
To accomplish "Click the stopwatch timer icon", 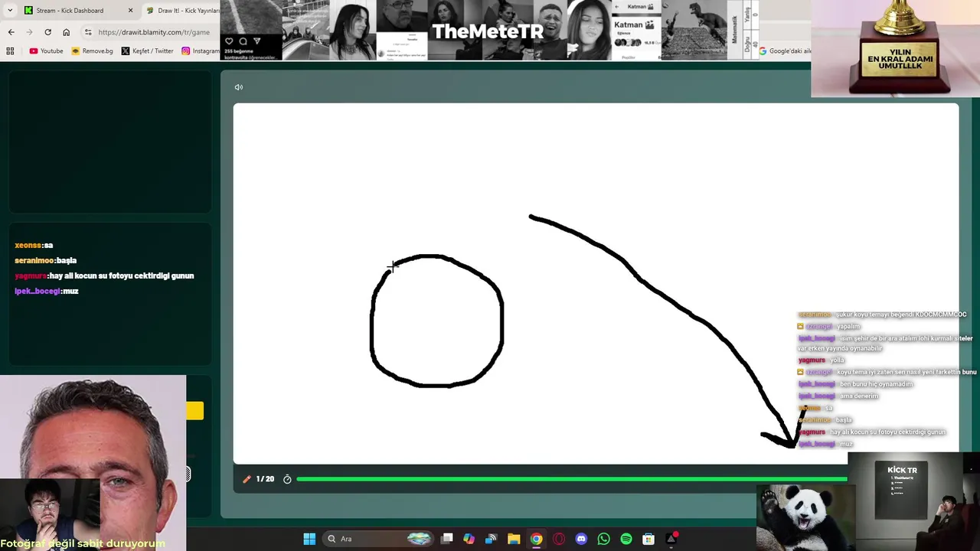I will pos(287,479).
